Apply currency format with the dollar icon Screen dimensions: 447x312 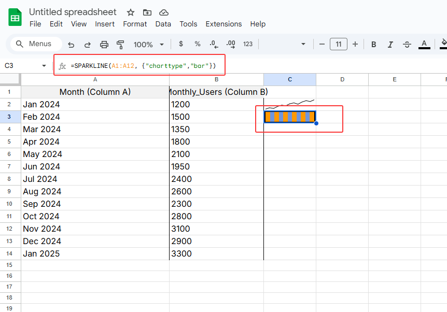180,44
